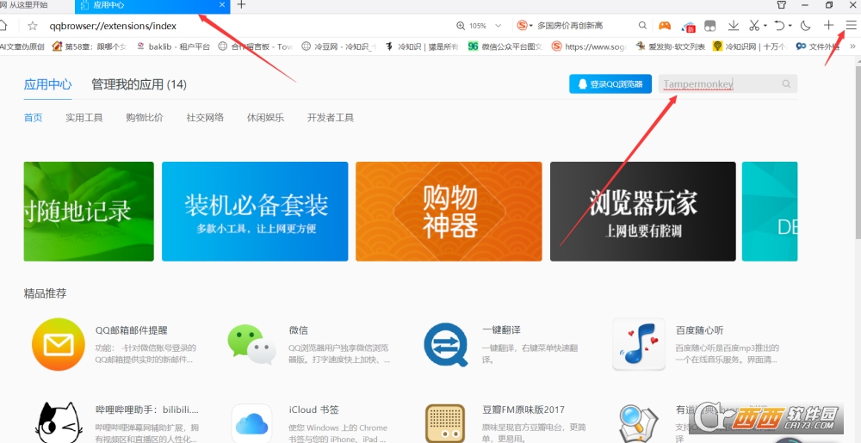The height and width of the screenshot is (443, 861).
Task: Open the 爱发狗-软文列表 bookmark
Action: click(x=671, y=46)
